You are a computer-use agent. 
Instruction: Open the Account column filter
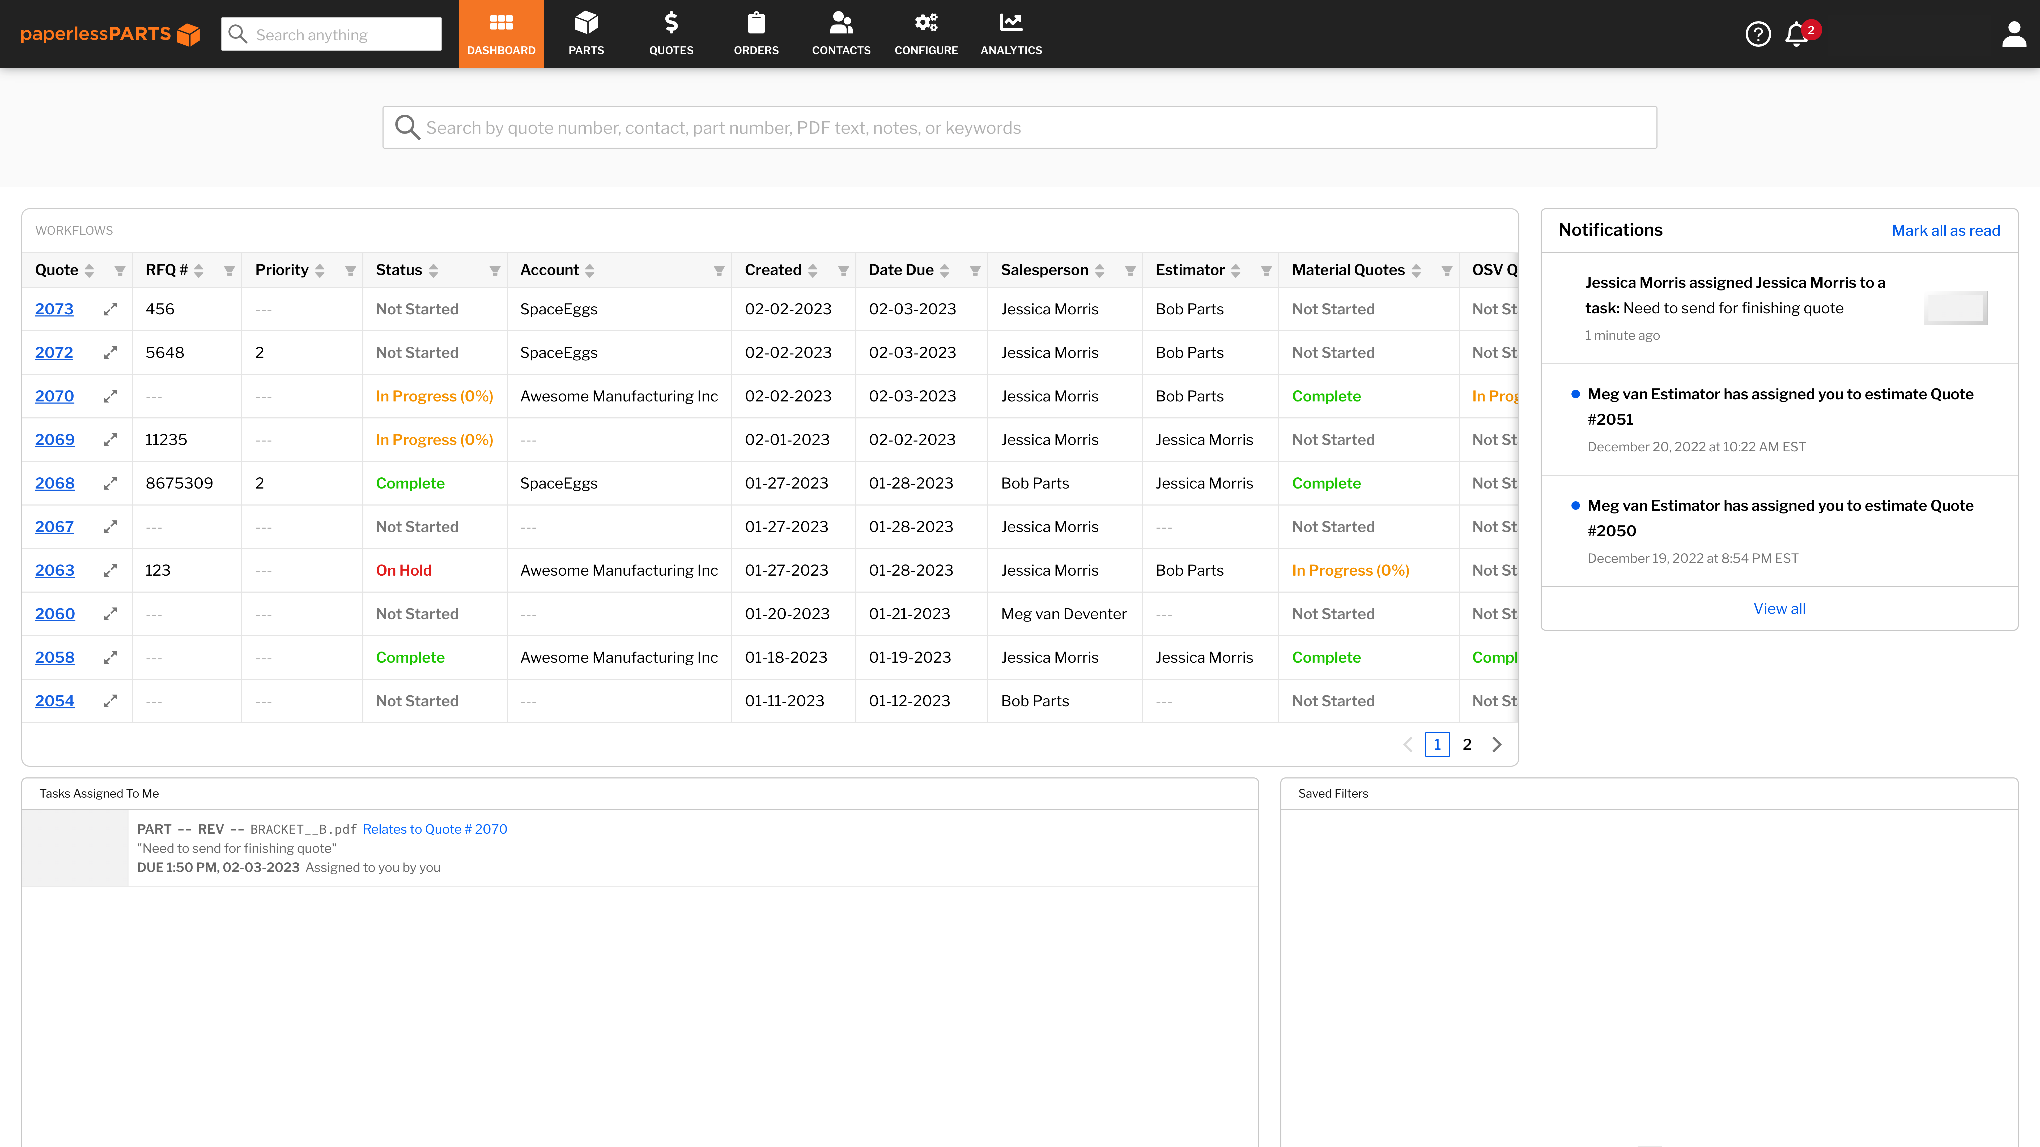click(x=719, y=271)
